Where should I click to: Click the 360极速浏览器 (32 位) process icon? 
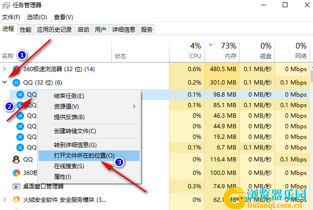tap(16, 69)
